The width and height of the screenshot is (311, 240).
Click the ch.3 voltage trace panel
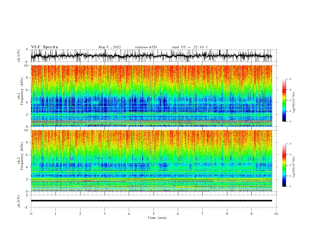point(154,201)
